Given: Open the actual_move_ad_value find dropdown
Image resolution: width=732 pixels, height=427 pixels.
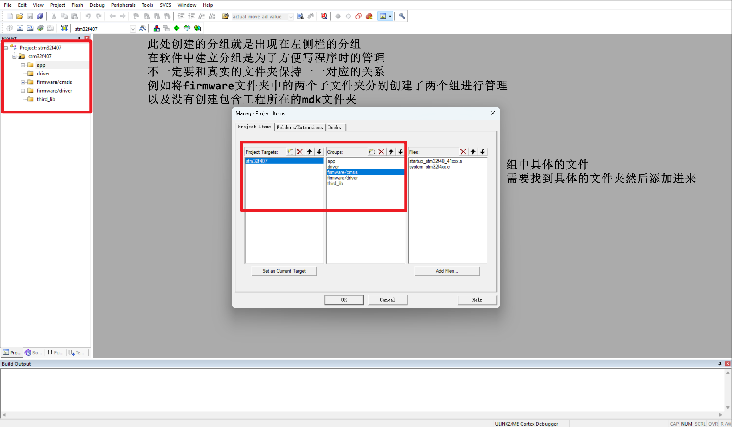Looking at the screenshot, I should click(291, 17).
